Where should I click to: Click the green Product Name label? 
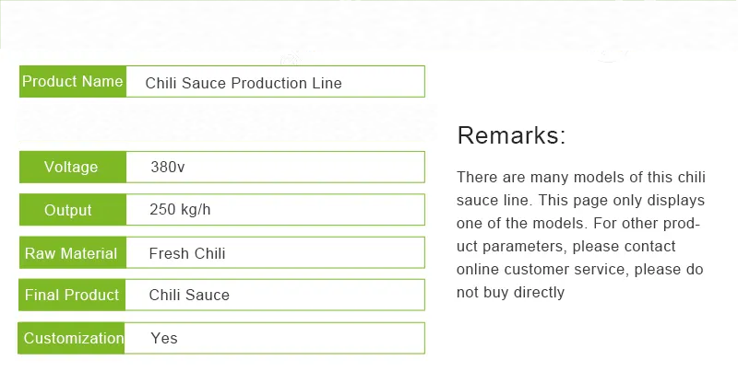(72, 82)
